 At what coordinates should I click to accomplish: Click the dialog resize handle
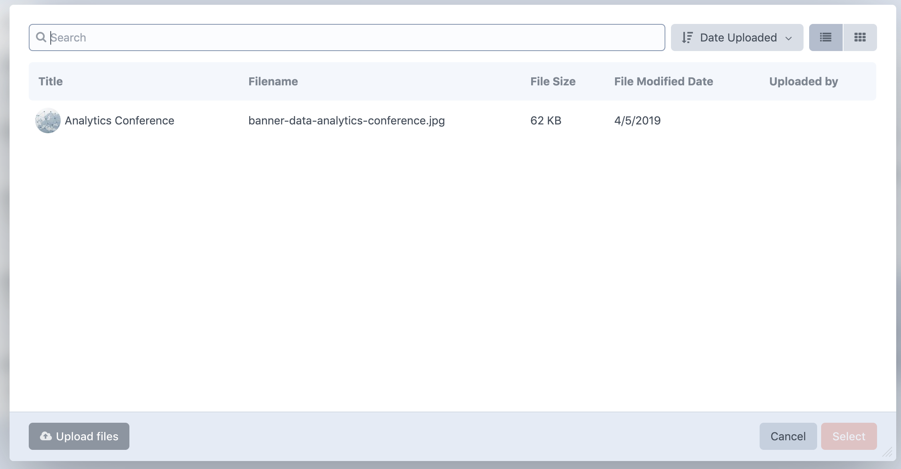tap(887, 452)
